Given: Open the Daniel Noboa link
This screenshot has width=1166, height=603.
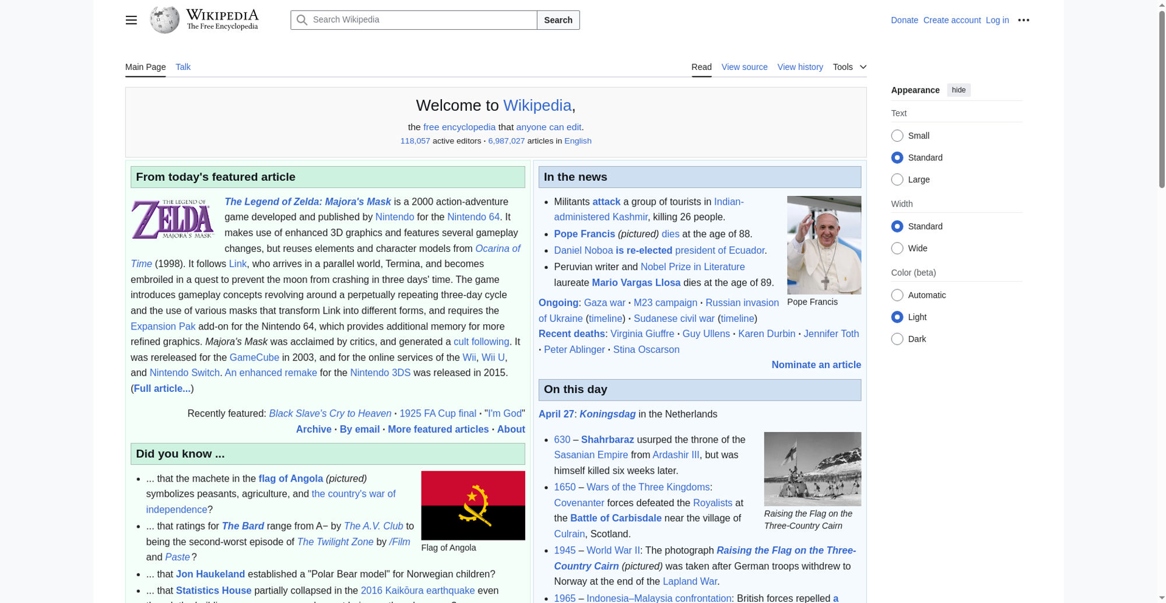Looking at the screenshot, I should point(583,250).
